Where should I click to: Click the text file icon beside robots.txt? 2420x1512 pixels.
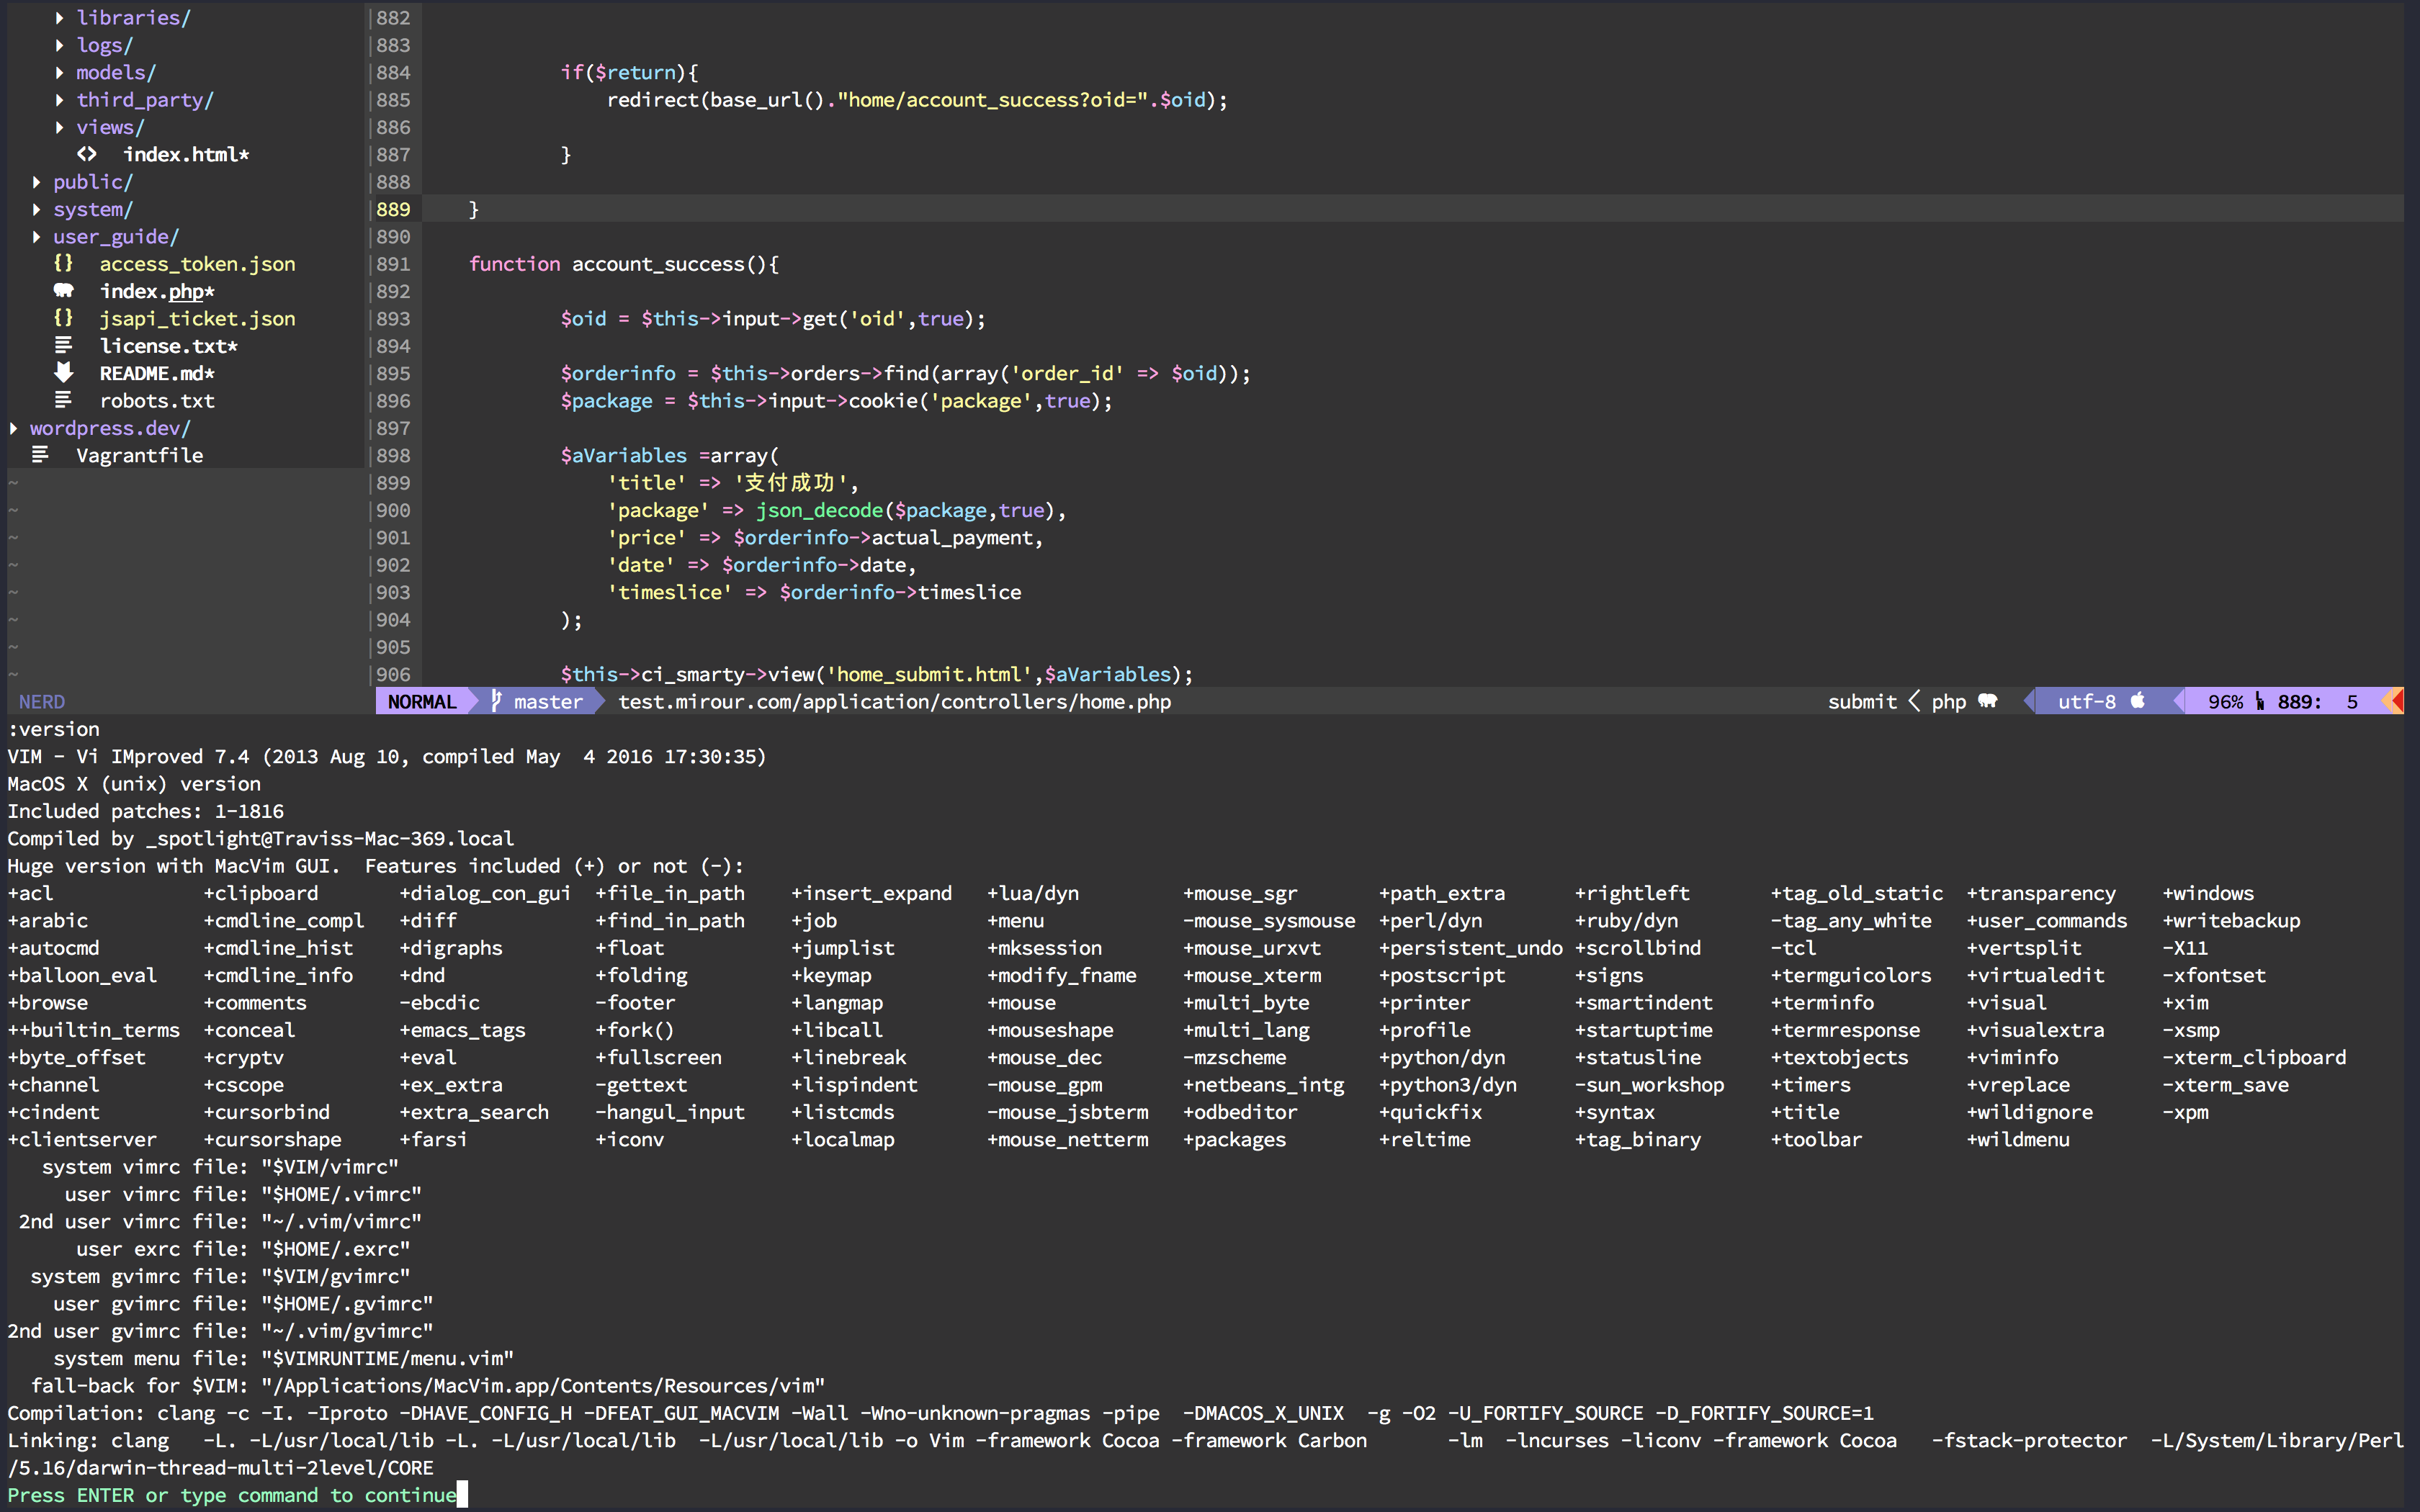point(64,400)
